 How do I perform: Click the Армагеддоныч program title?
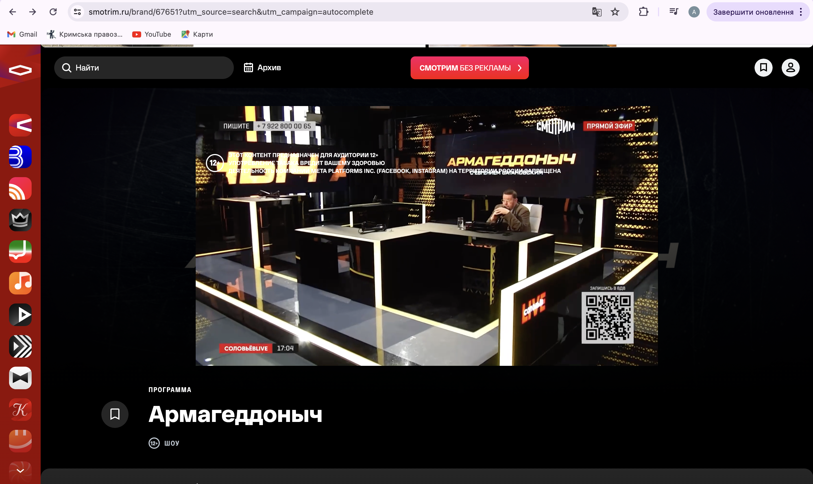point(236,415)
